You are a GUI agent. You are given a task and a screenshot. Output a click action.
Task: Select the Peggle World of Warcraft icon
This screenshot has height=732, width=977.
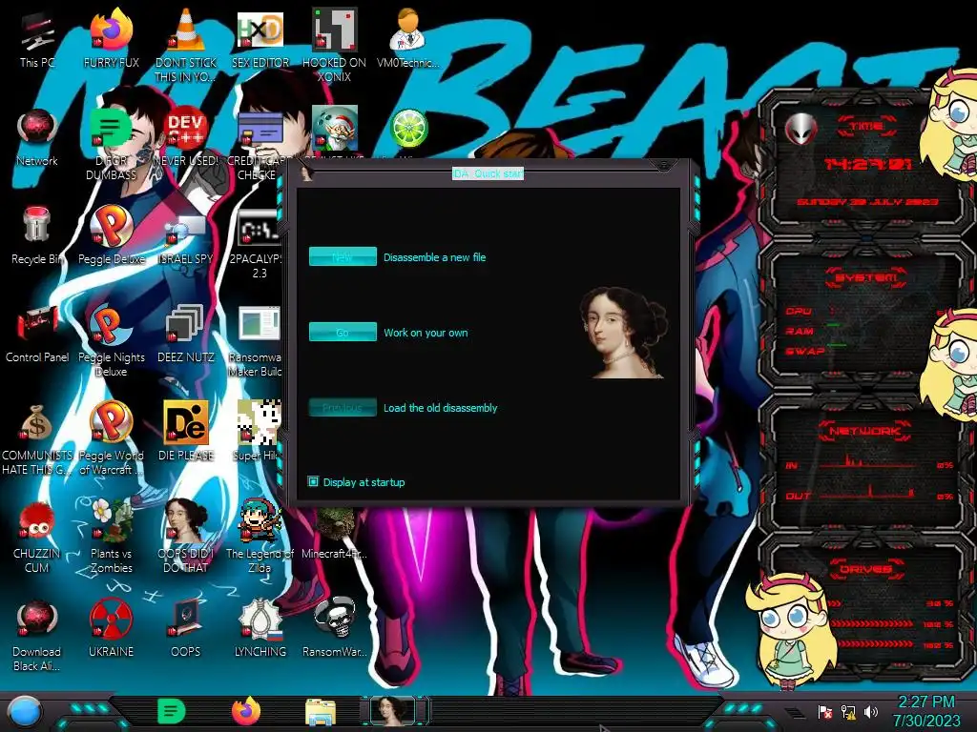[x=111, y=438]
